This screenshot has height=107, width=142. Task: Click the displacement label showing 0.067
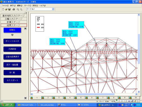click(70, 33)
